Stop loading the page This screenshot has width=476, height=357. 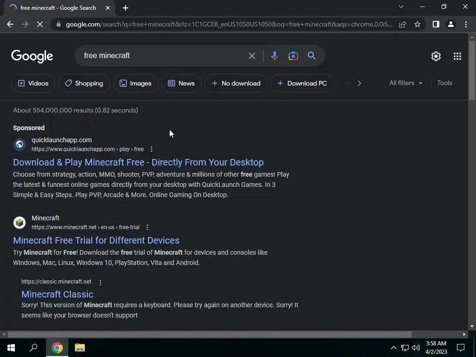(x=40, y=24)
